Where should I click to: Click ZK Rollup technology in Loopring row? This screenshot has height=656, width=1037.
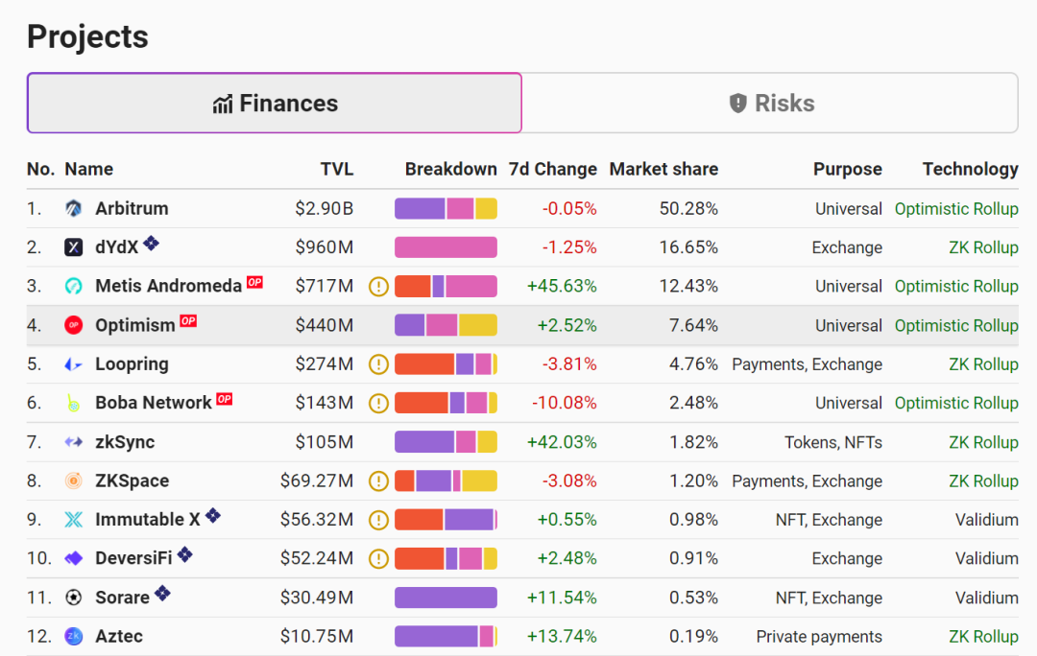pyautogui.click(x=983, y=364)
